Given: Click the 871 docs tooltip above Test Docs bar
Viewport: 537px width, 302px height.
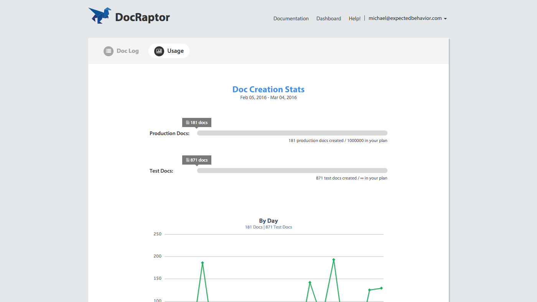Looking at the screenshot, I should (x=196, y=160).
